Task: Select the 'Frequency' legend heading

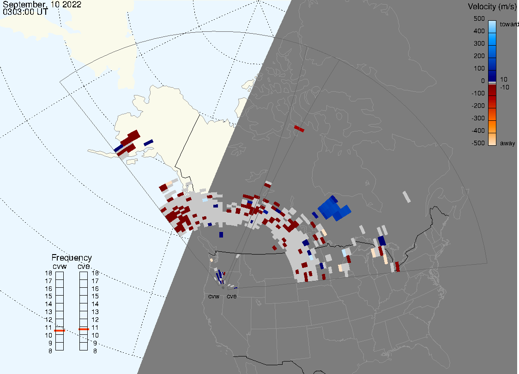Action: coord(72,258)
